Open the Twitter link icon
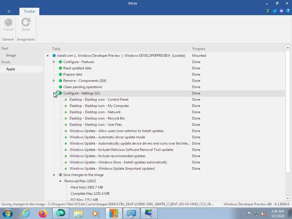Image resolution: width=292 pixels, height=219 pixels. point(275,11)
